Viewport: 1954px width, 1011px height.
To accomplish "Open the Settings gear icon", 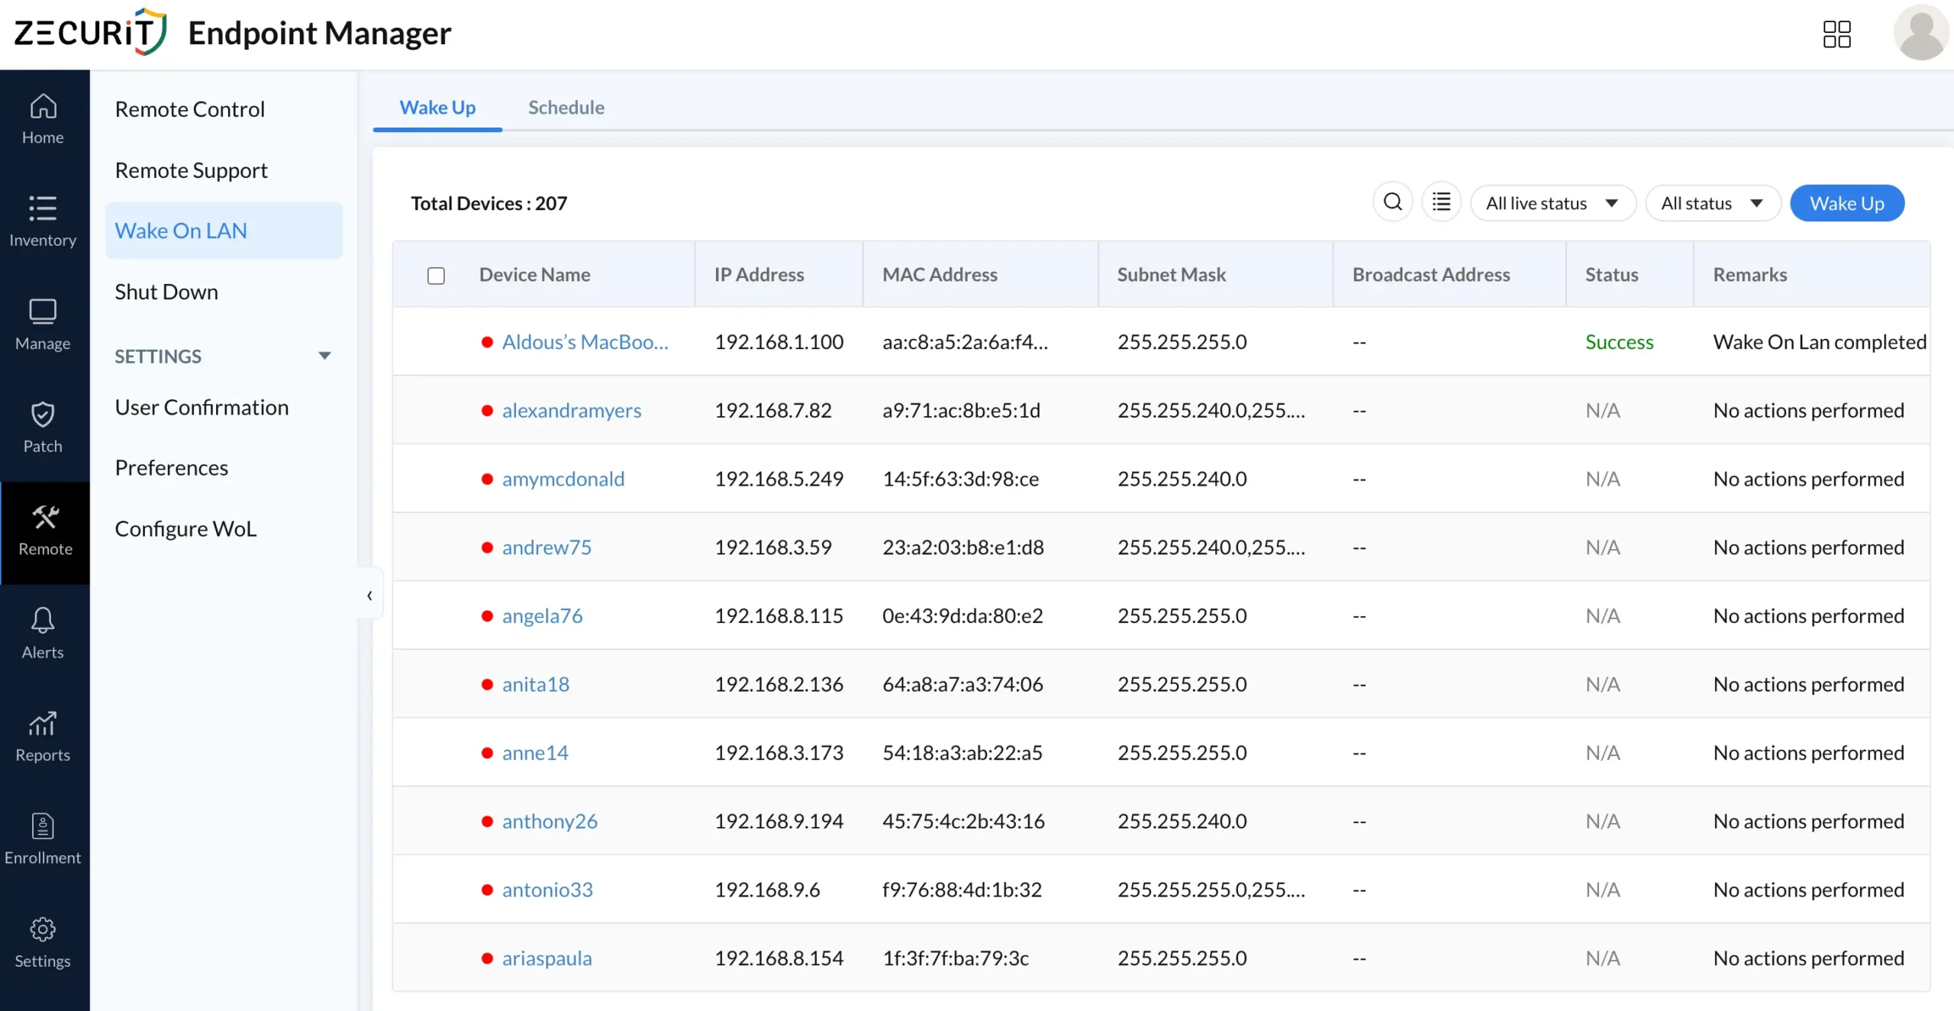I will 43,929.
